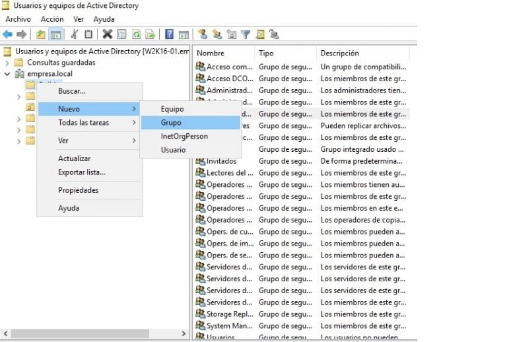Select the Opers. de im... group name
Viewport: 507px width, 342px height.
point(230,244)
